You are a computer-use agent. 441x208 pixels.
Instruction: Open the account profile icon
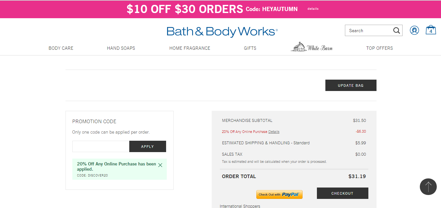click(414, 31)
